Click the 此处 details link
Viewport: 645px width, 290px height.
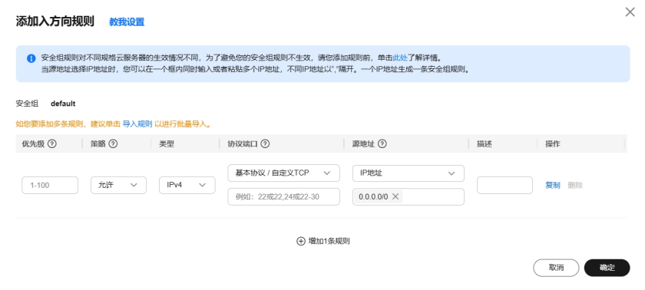pyautogui.click(x=400, y=58)
